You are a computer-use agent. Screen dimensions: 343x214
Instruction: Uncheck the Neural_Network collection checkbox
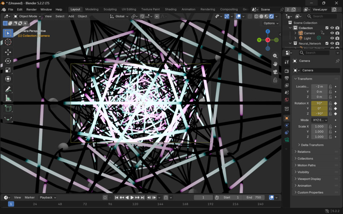(x=327, y=43)
